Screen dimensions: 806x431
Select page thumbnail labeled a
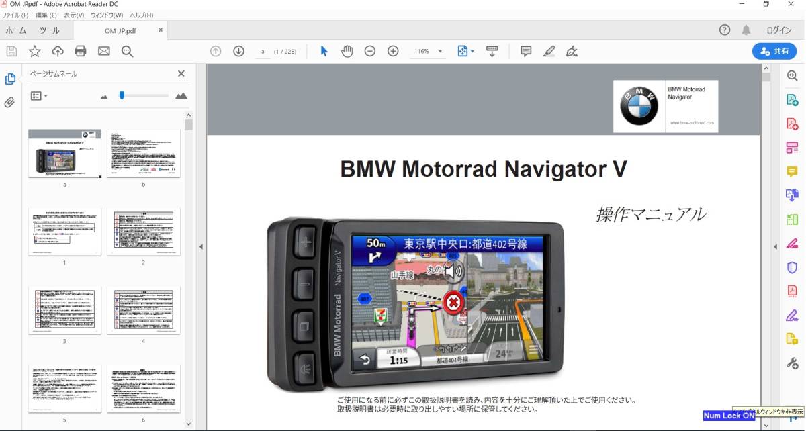tap(64, 153)
